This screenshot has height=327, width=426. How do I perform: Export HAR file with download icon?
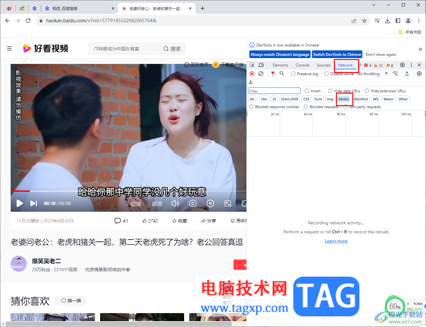pyautogui.click(x=251, y=82)
